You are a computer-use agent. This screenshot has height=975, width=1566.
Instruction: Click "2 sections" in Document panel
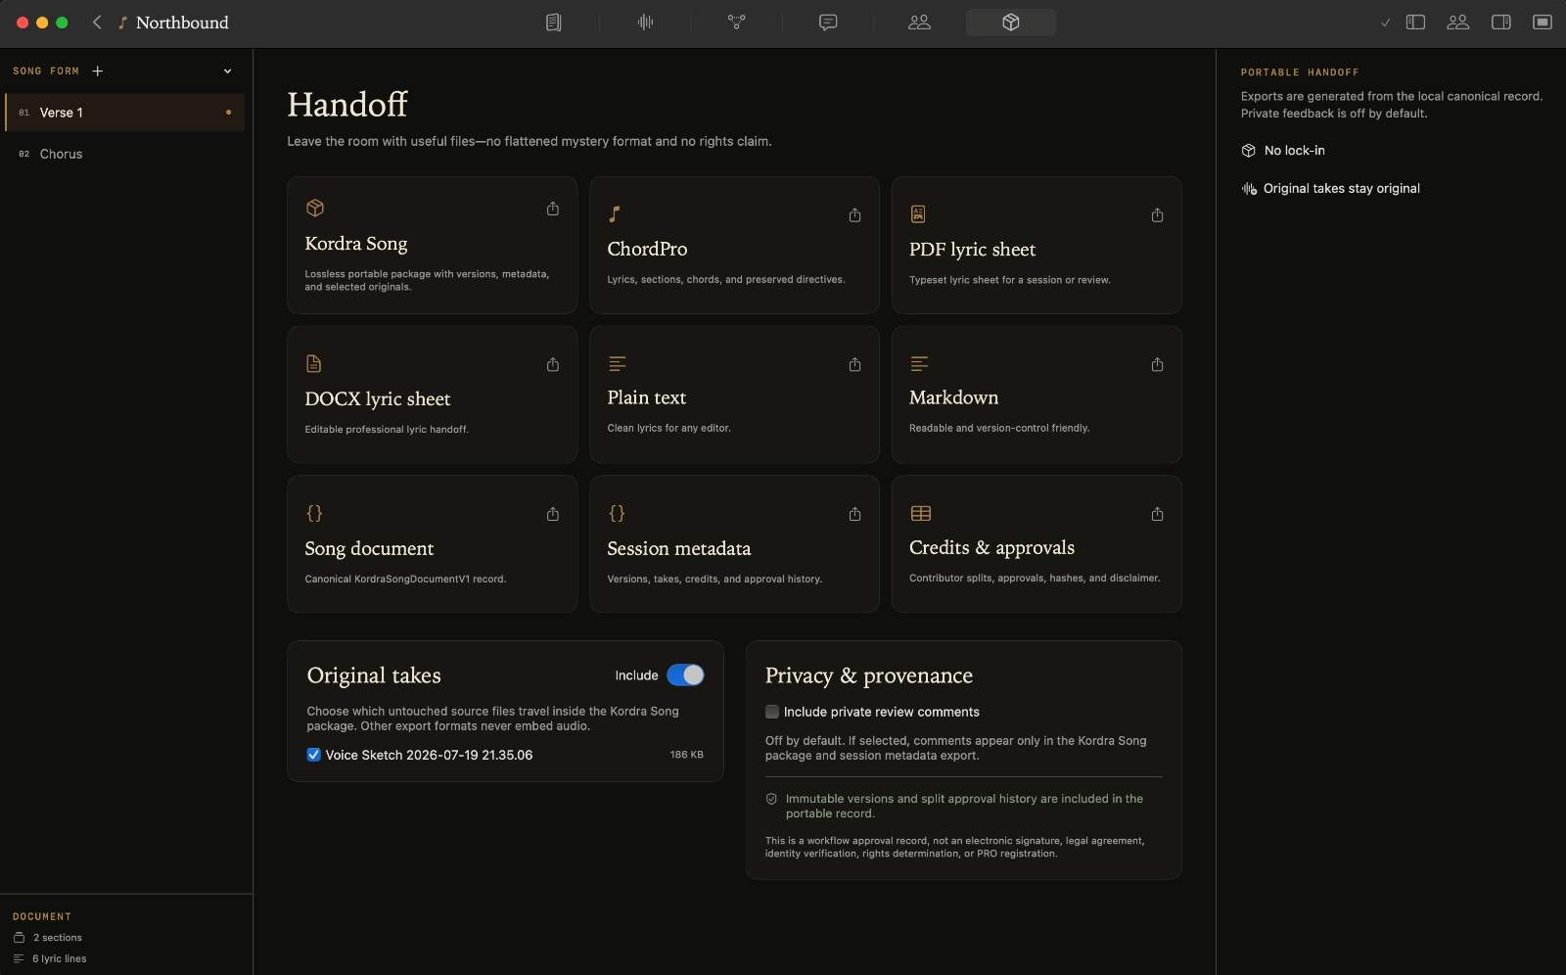(58, 938)
